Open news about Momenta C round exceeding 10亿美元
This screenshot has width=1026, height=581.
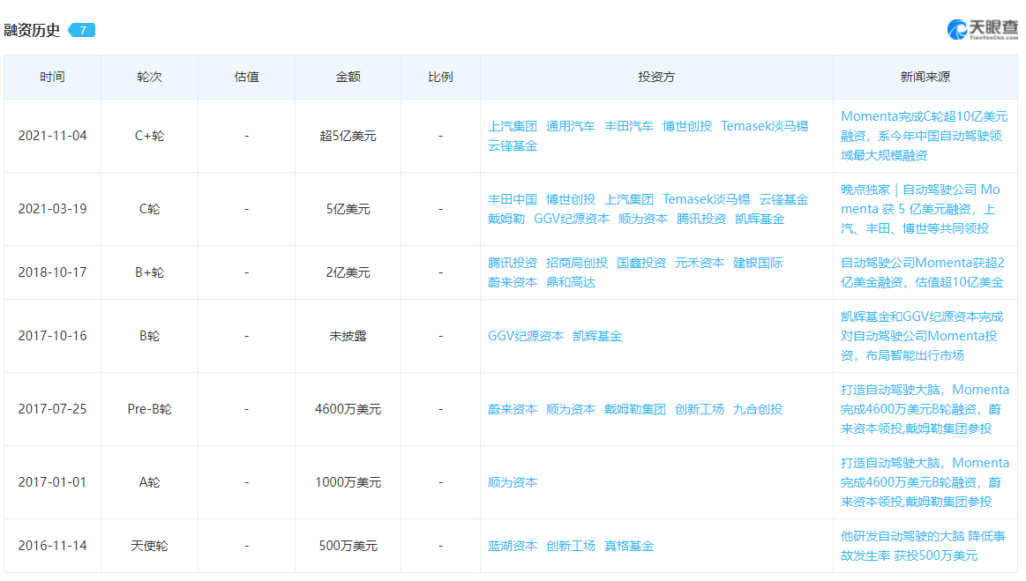tap(923, 135)
